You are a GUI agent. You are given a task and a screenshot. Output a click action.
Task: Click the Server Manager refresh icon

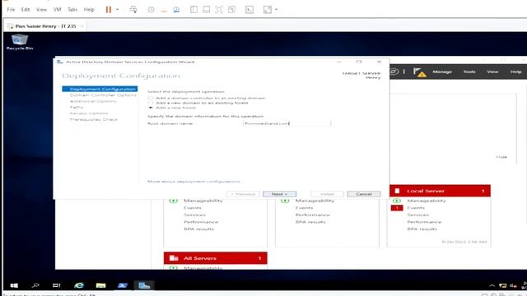(x=394, y=72)
